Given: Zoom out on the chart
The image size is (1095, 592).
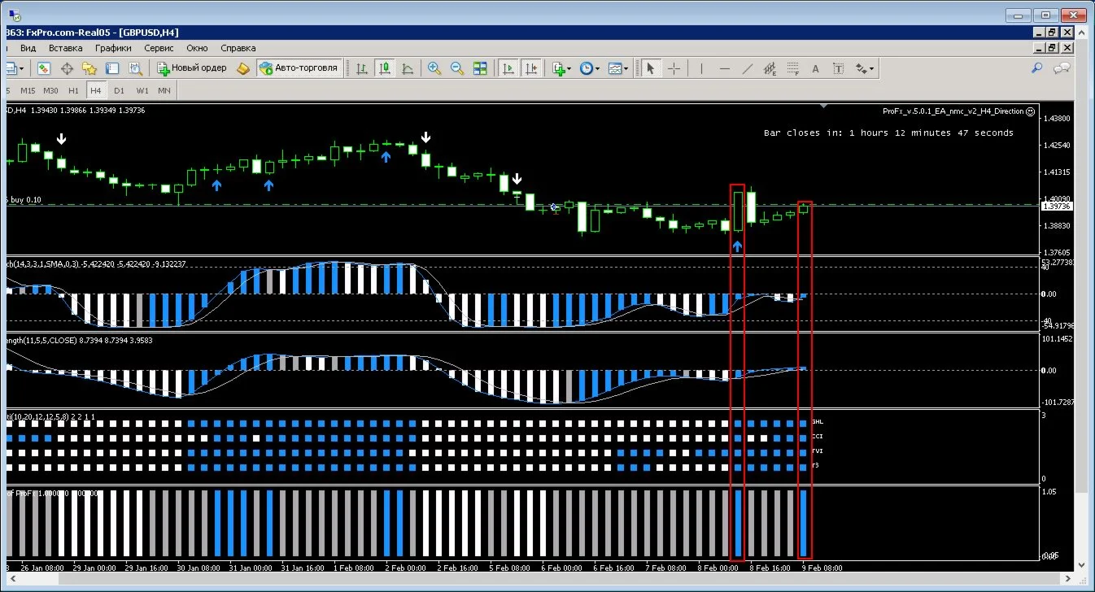Looking at the screenshot, I should click(x=457, y=69).
